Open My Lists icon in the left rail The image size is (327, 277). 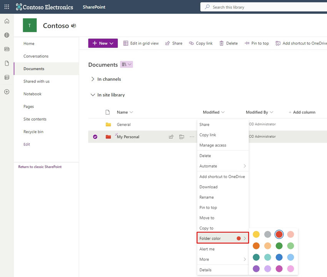coord(6,77)
